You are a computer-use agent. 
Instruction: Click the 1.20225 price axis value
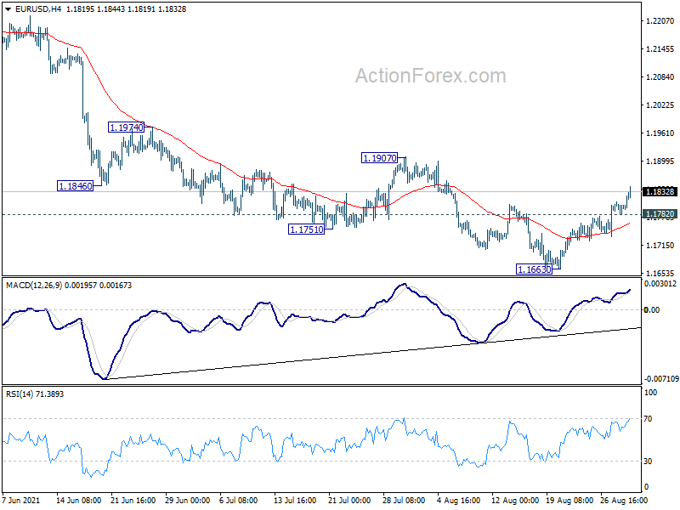point(660,105)
